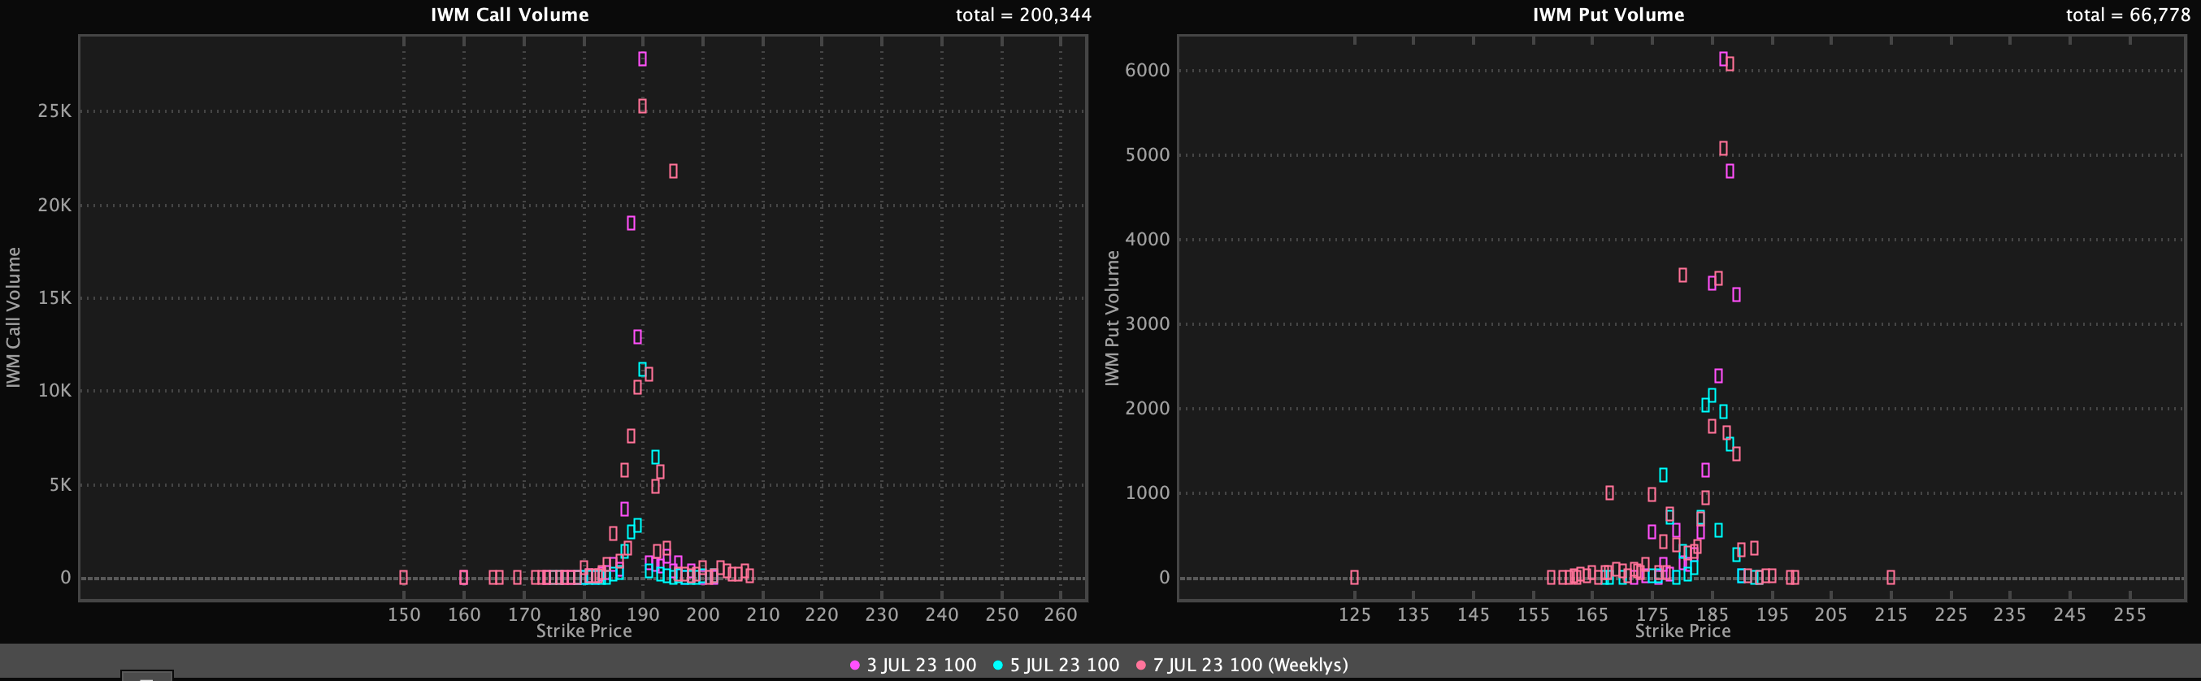The image size is (2201, 681).
Task: Click the 'IWM Call Volume' chart title
Action: 510,15
